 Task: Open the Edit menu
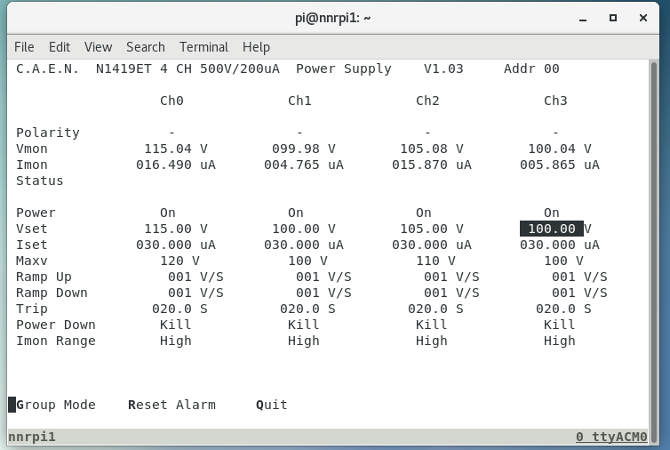(60, 47)
